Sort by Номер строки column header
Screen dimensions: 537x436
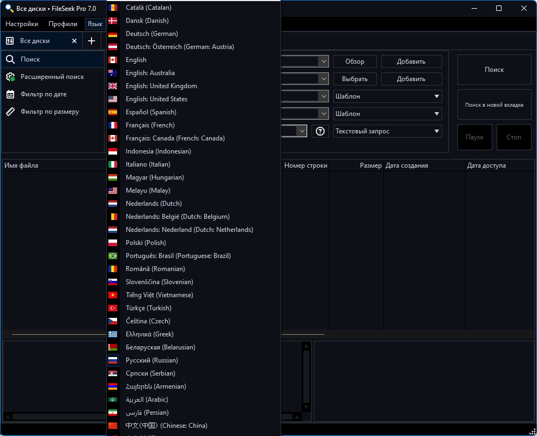[x=305, y=165]
